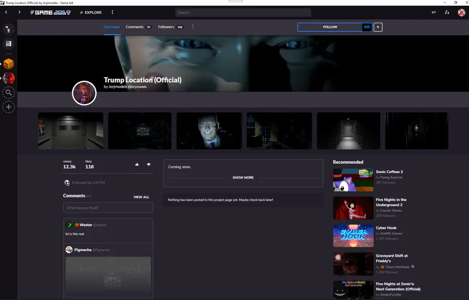The height and width of the screenshot is (300, 469).
Task: Open Sonic Coffees 2 title link
Action: pos(389,172)
